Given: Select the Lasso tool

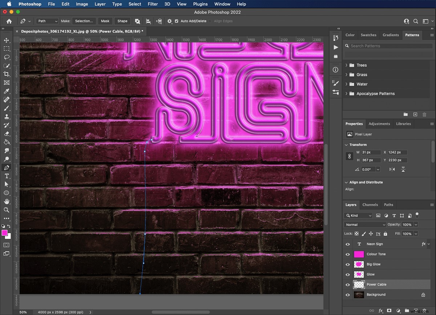Looking at the screenshot, I should [x=6, y=57].
